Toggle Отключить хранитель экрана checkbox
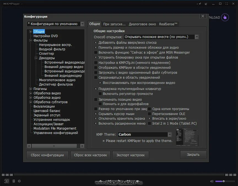238x186 pixels. point(96,119)
